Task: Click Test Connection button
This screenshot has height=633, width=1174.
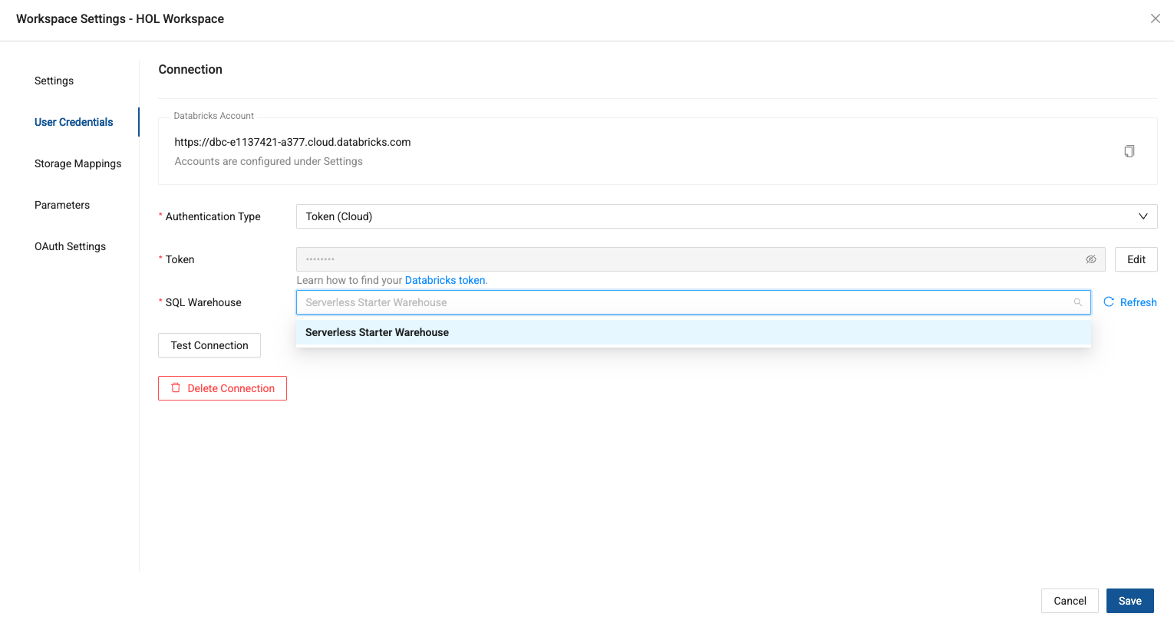Action: click(209, 345)
